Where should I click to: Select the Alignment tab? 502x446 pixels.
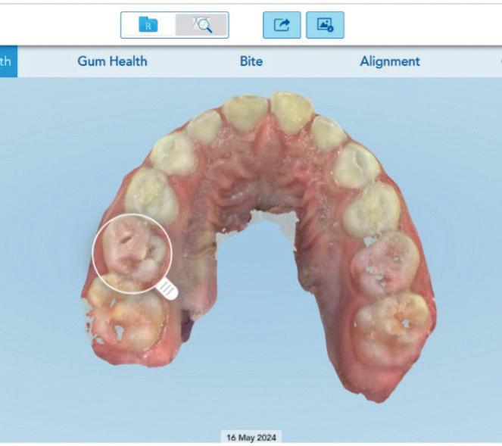tap(390, 61)
